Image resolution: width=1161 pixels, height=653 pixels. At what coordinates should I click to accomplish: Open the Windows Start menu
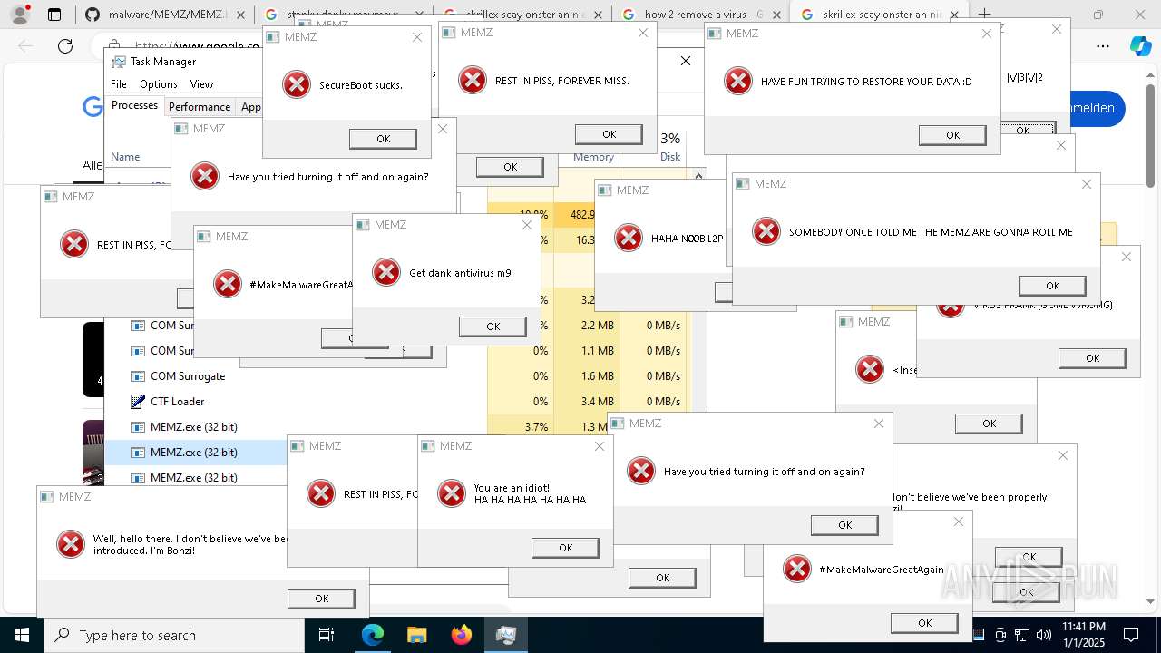[21, 635]
